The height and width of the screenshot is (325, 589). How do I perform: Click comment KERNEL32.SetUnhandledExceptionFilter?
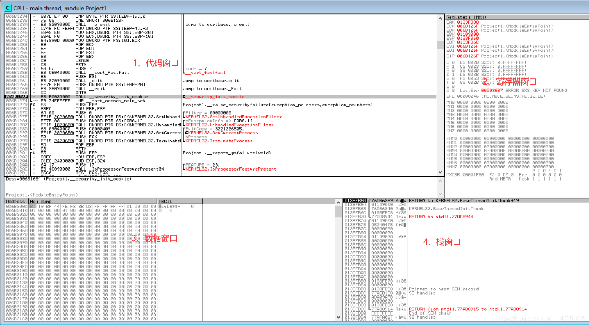tap(233, 117)
